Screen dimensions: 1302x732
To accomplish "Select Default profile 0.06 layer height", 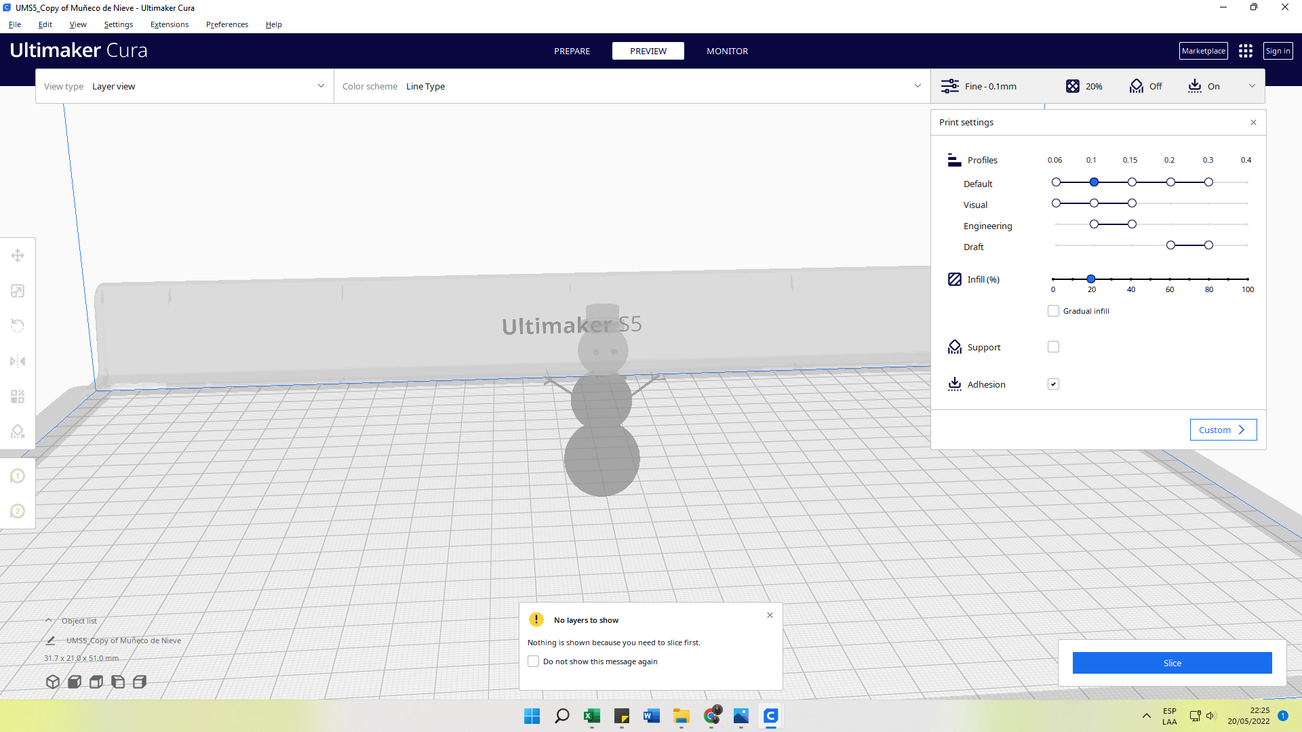I will click(1056, 182).
